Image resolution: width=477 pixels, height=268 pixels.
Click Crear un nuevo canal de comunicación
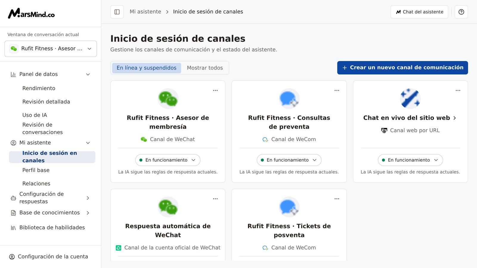pos(402,68)
